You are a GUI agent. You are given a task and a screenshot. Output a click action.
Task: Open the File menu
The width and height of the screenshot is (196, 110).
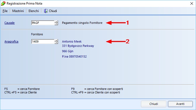pyautogui.click(x=5, y=11)
